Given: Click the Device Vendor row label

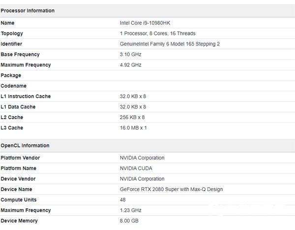Looking at the screenshot, I should (x=18, y=179).
